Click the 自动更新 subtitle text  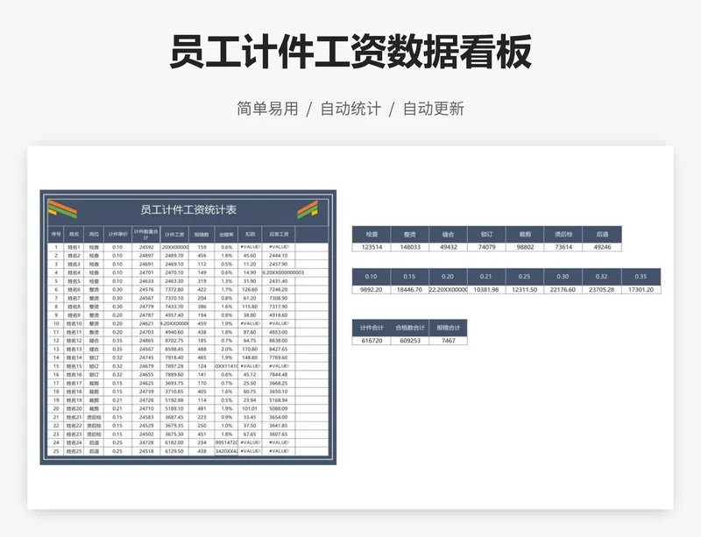tap(434, 109)
